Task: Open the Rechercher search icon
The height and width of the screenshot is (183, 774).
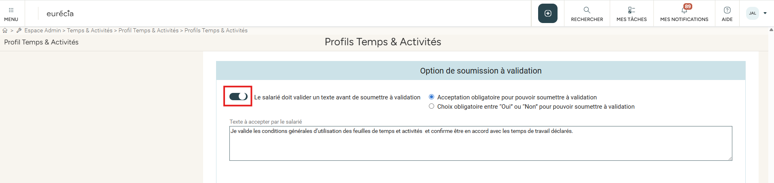Action: tap(587, 10)
